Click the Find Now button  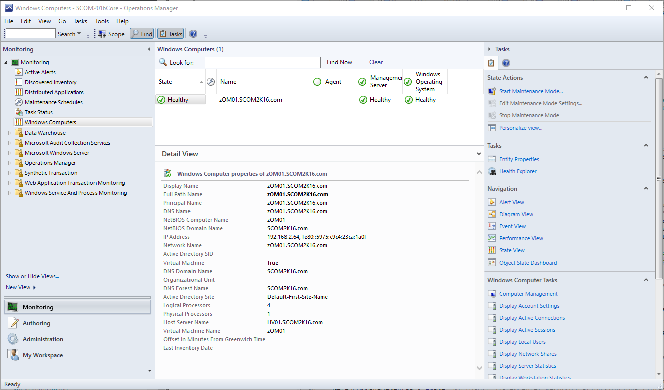(339, 62)
